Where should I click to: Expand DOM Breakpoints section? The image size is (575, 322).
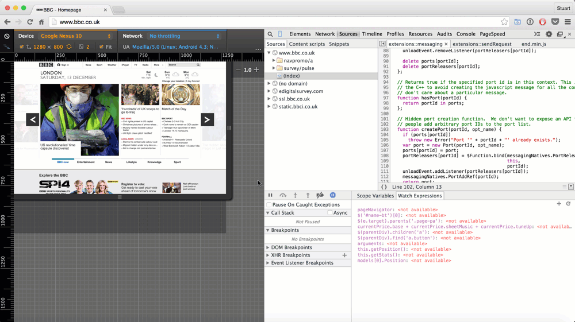[x=268, y=248]
